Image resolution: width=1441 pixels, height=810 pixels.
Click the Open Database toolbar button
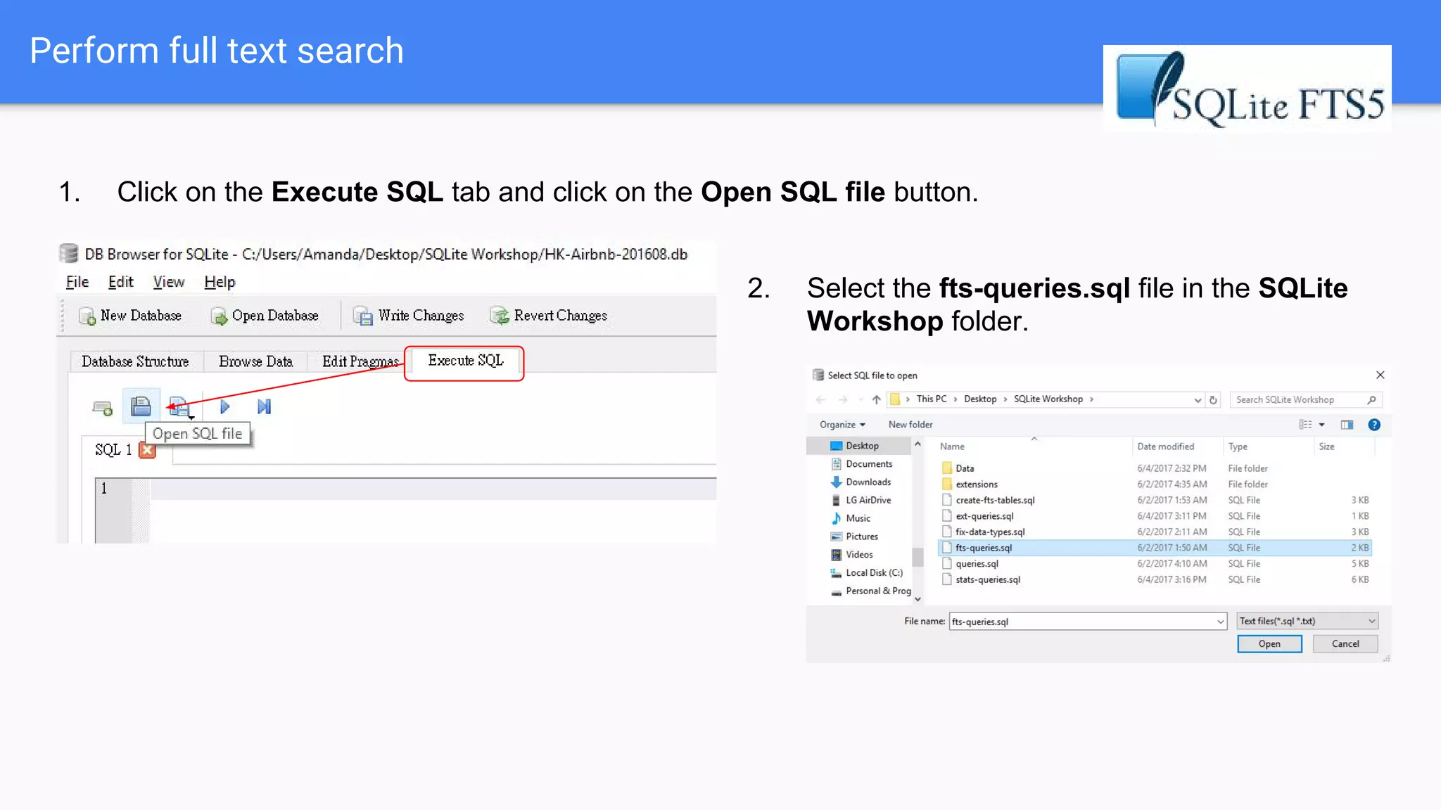pos(265,316)
